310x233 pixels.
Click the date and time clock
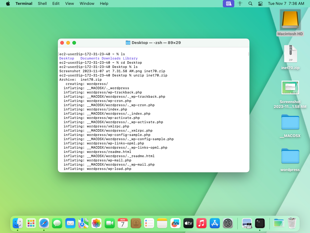point(286,4)
